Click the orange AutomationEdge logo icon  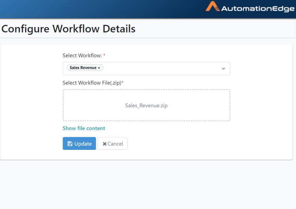[213, 6]
